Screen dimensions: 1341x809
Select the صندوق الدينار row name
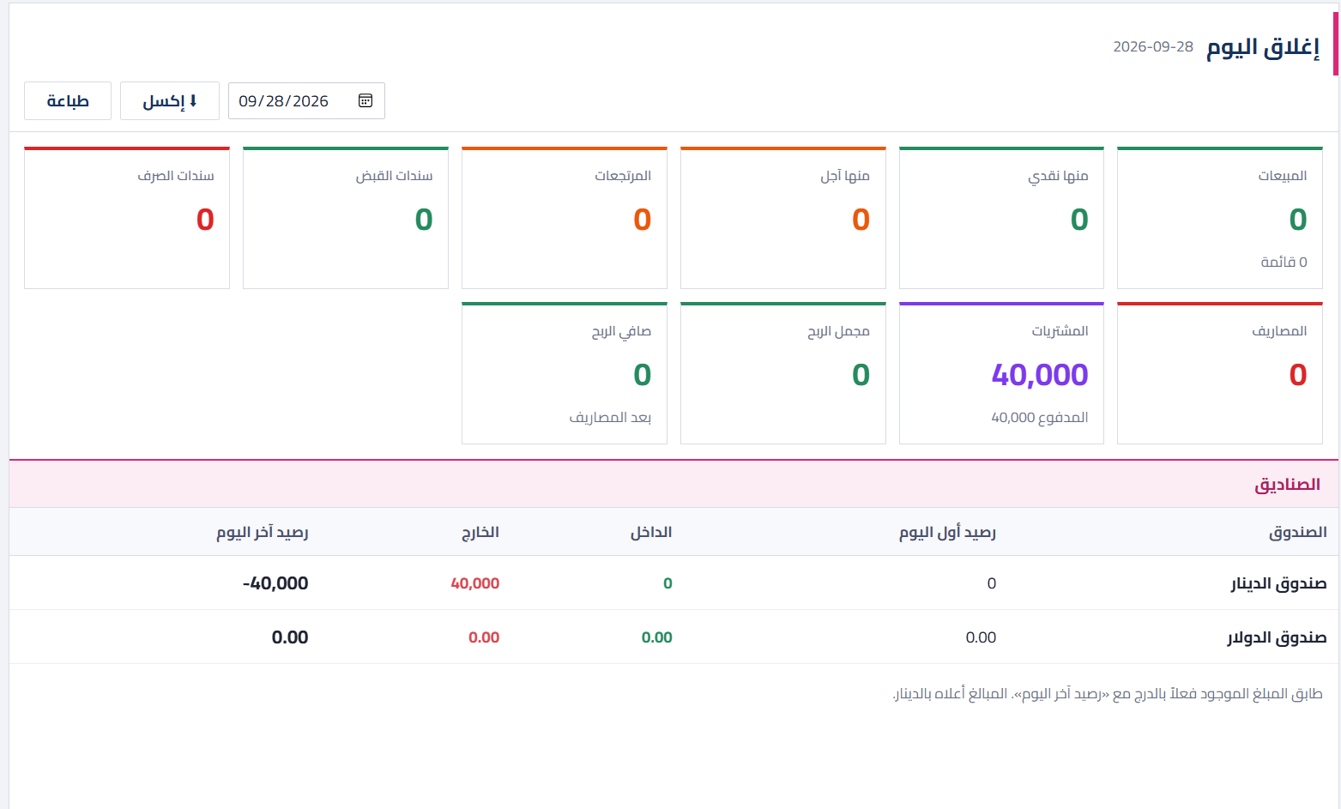(x=1278, y=583)
